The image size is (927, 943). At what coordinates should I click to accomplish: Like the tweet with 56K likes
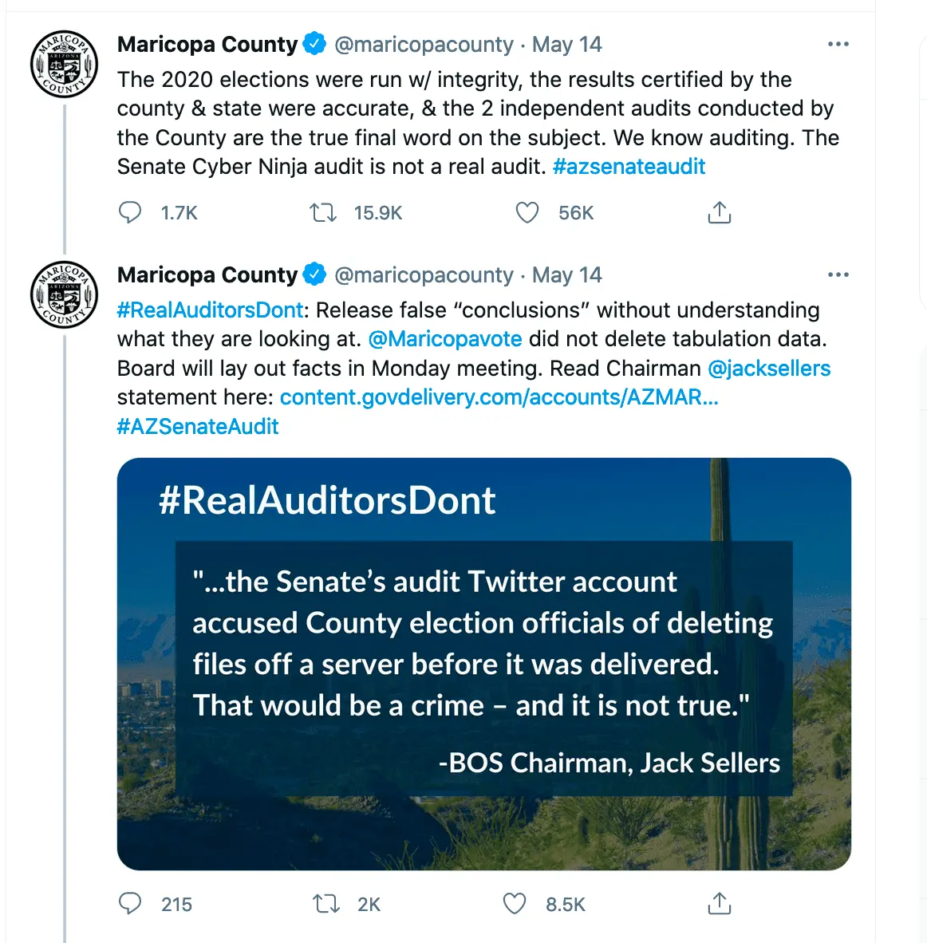(x=527, y=213)
